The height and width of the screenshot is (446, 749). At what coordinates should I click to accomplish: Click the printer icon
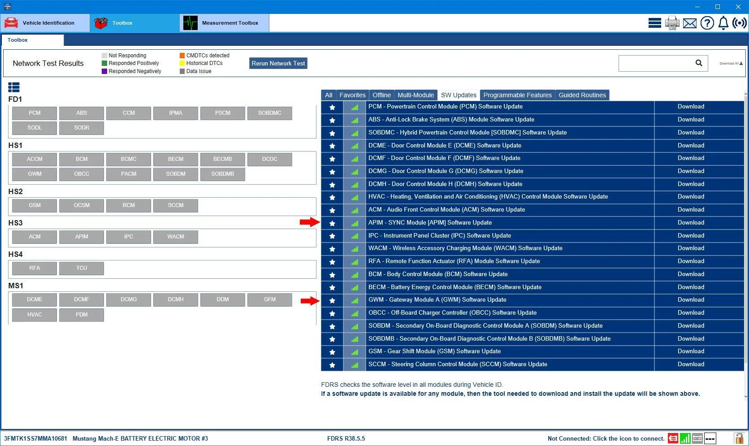(x=672, y=23)
